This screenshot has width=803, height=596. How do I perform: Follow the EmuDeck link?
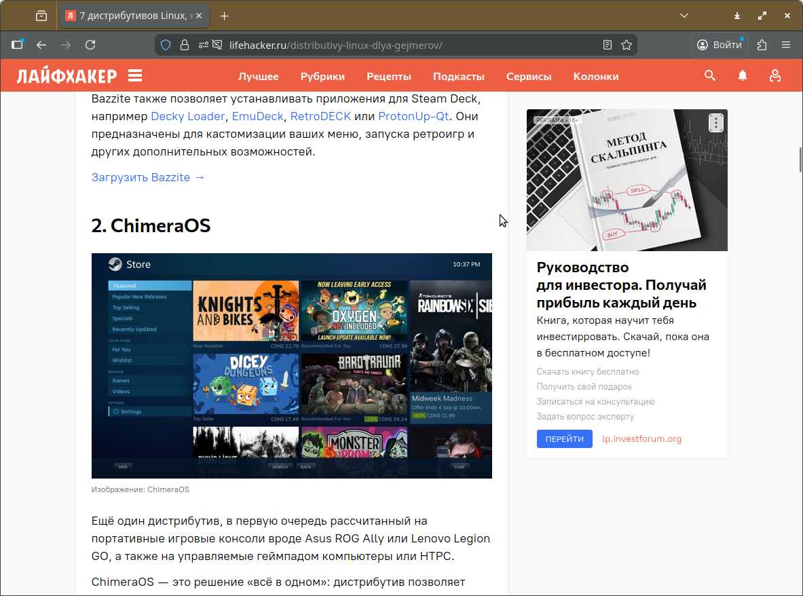point(257,116)
